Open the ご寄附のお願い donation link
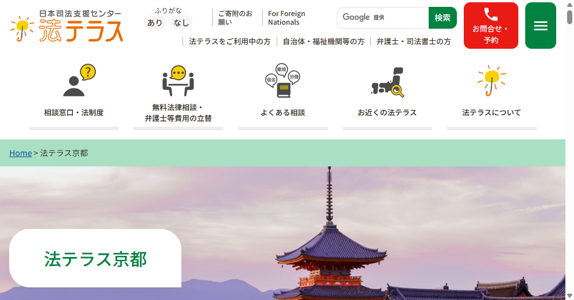The height and width of the screenshot is (300, 574). click(235, 18)
